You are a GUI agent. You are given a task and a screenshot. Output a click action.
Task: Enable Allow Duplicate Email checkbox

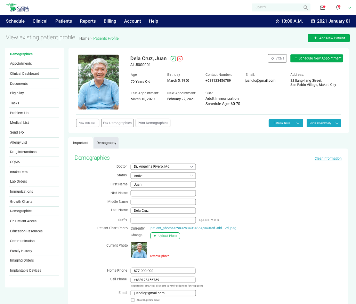coord(132,300)
